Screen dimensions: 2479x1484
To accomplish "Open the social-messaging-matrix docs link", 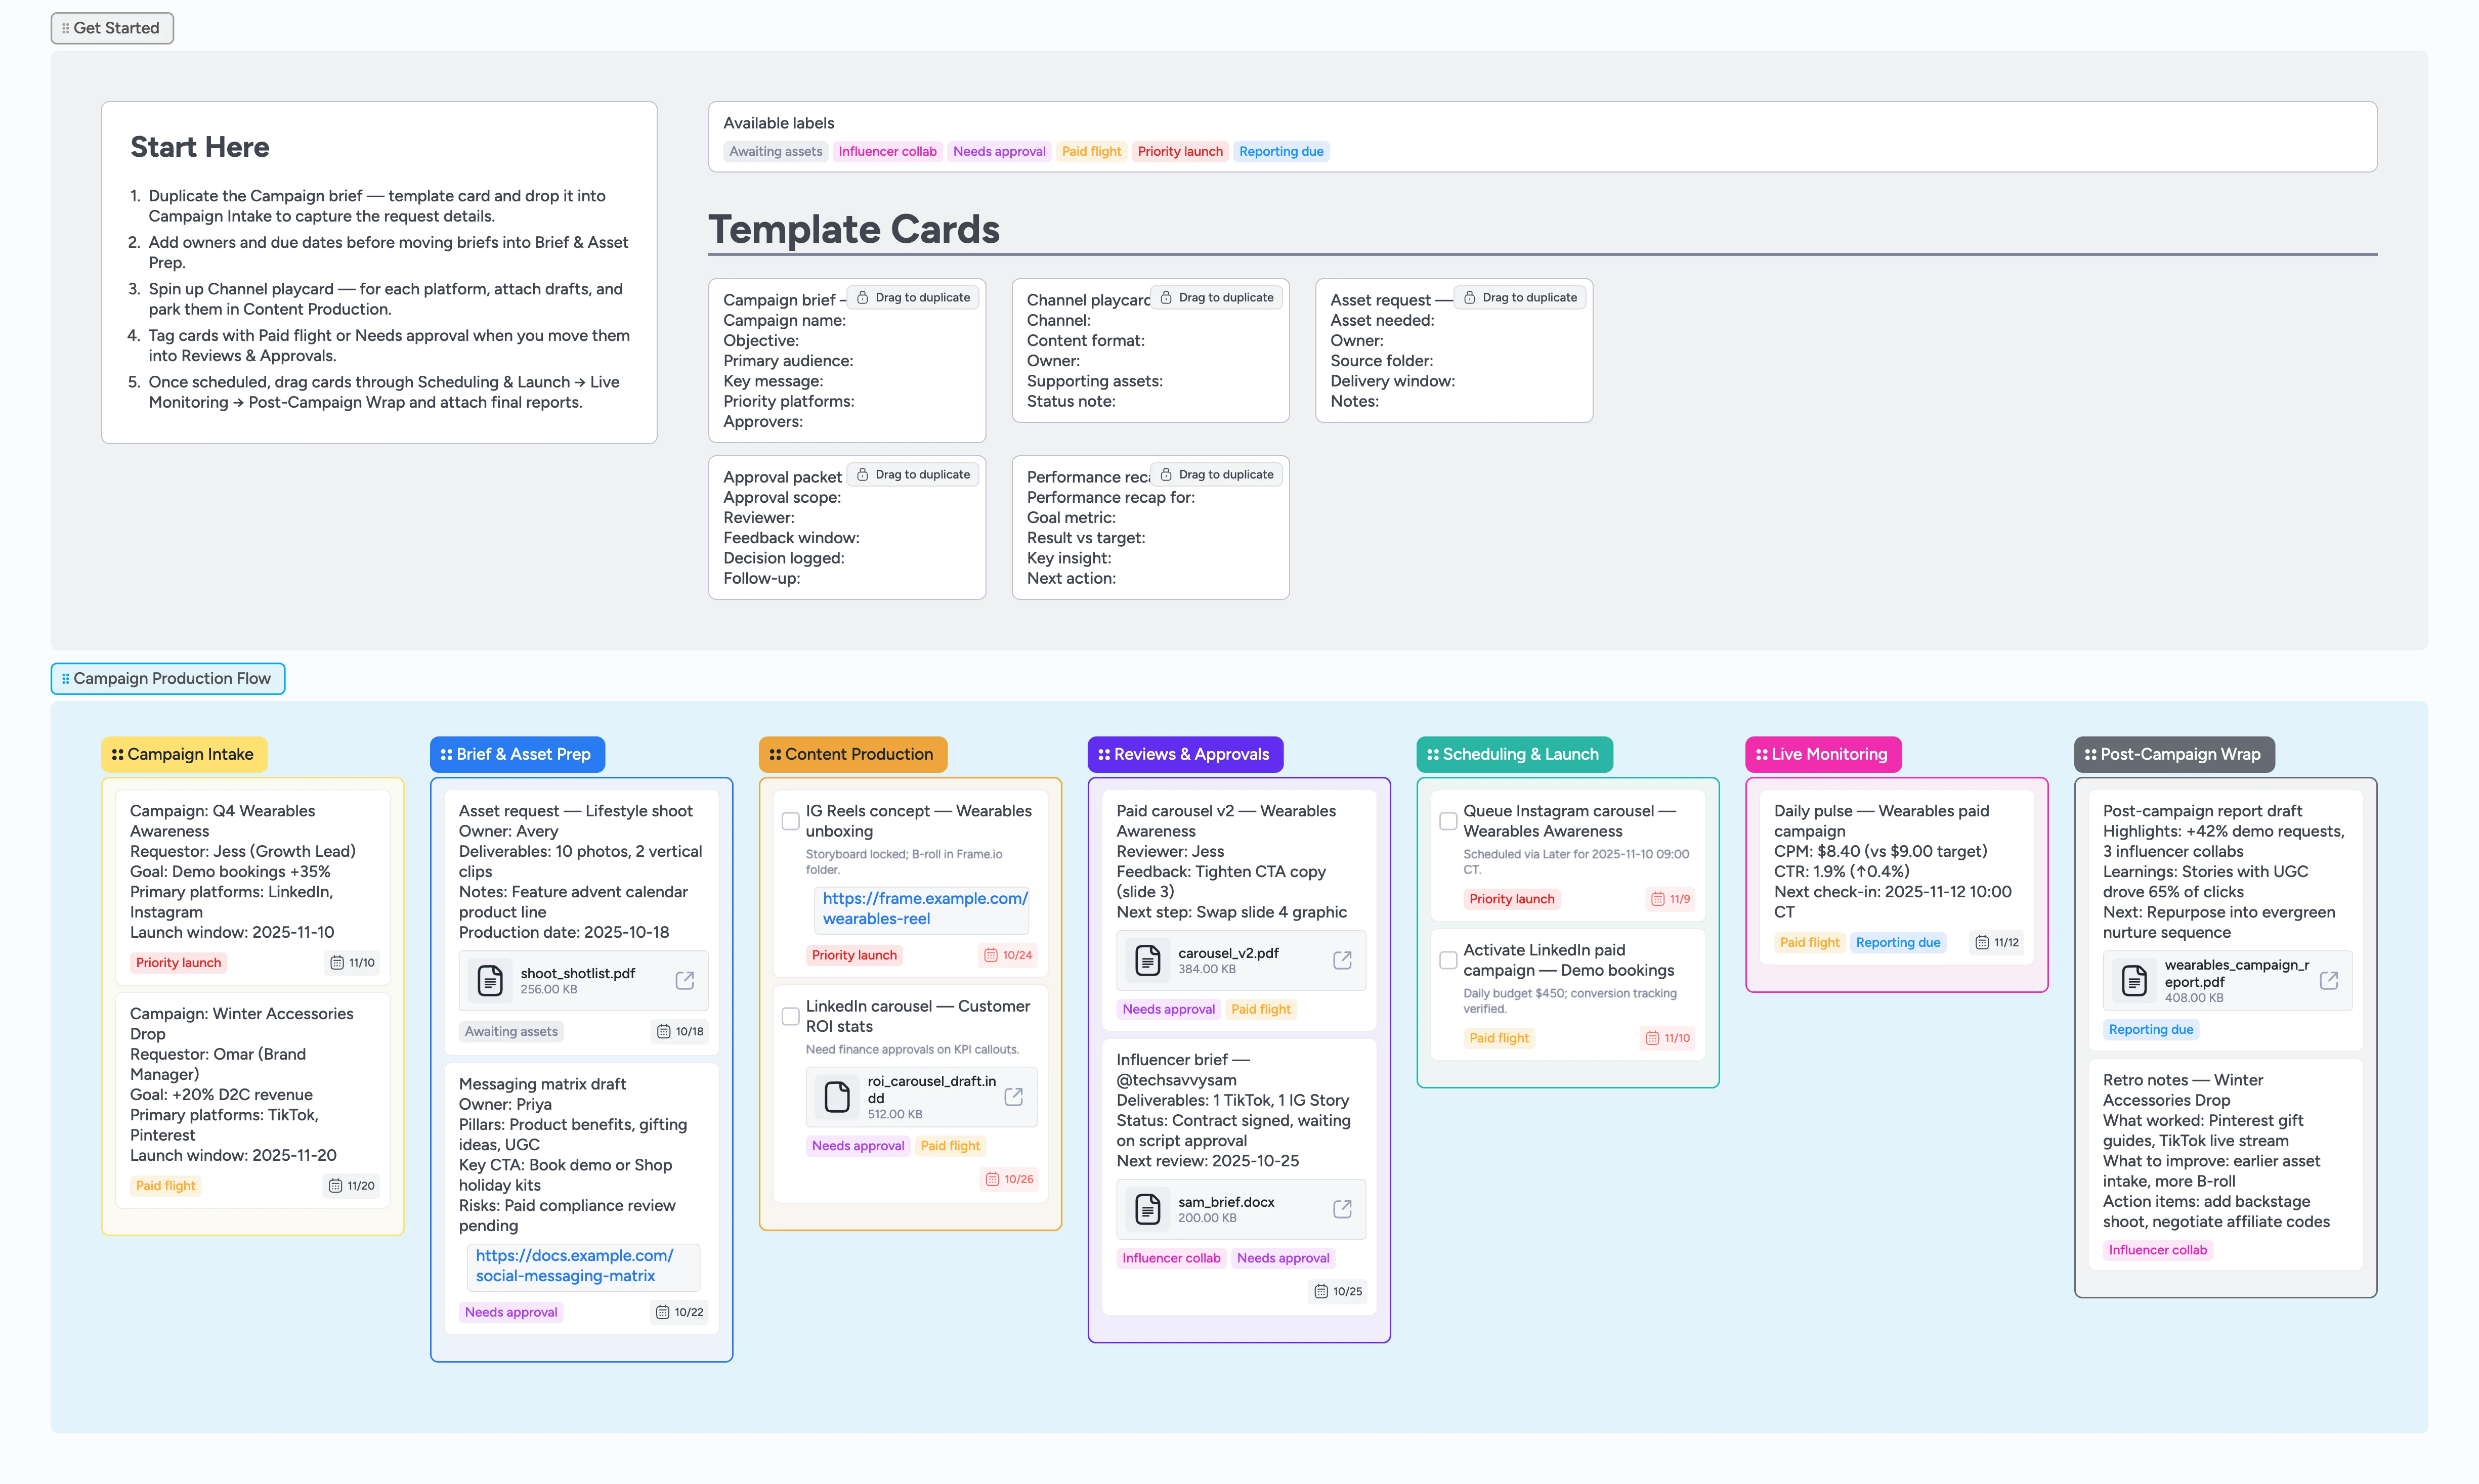I will point(574,1265).
